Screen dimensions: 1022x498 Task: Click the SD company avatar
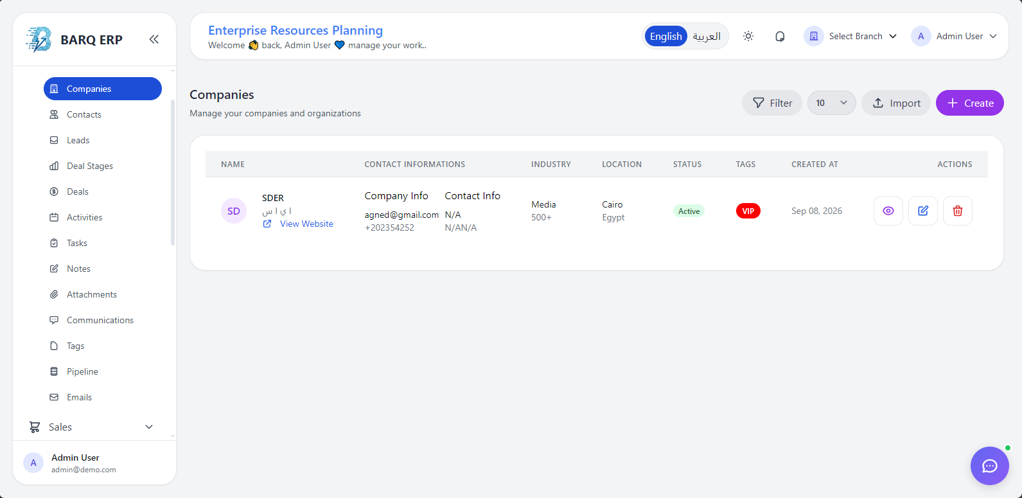(x=234, y=211)
